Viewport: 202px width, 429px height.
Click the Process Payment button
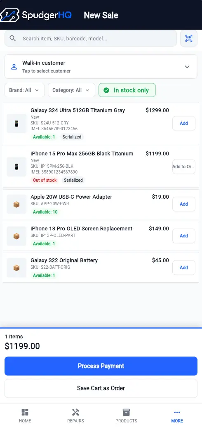[101, 366]
